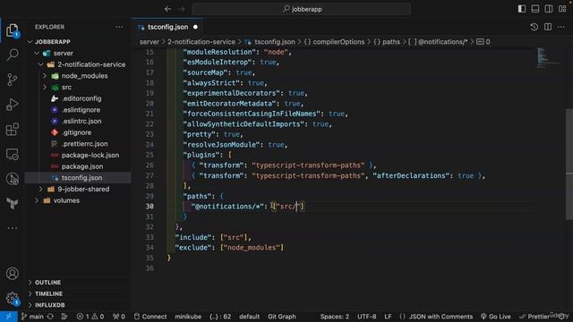Click minikube in the status bar
Viewport: 573px width, 322px height.
(188, 317)
